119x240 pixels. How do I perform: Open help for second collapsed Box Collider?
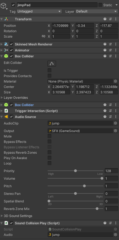(x=105, y=105)
